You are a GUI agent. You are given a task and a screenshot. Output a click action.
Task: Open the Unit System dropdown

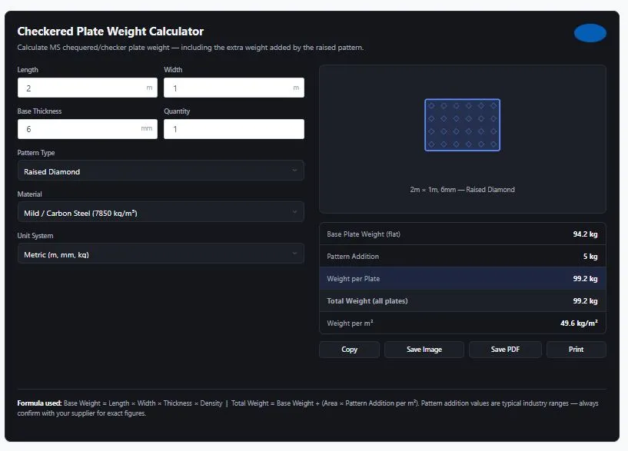161,254
